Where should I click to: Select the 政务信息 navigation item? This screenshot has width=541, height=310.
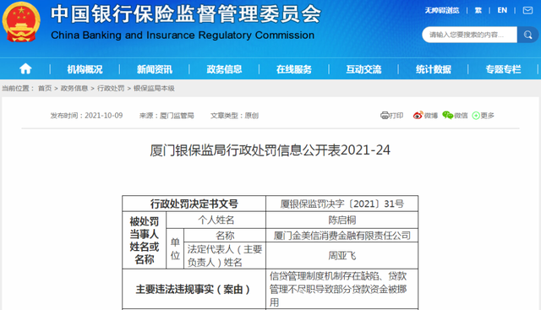click(x=224, y=69)
